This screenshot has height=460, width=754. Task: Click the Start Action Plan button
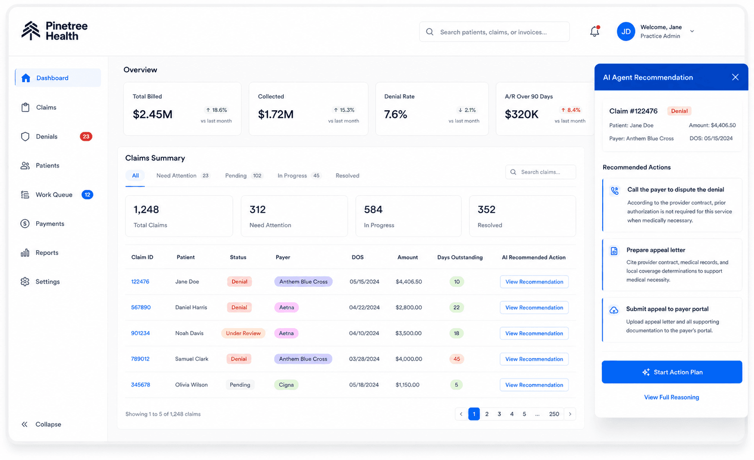coord(672,372)
